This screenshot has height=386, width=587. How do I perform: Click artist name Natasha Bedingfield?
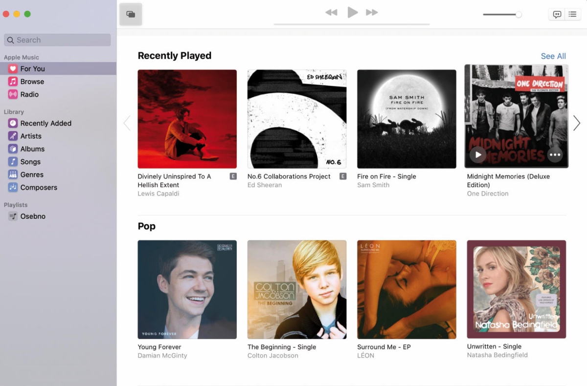[497, 355]
